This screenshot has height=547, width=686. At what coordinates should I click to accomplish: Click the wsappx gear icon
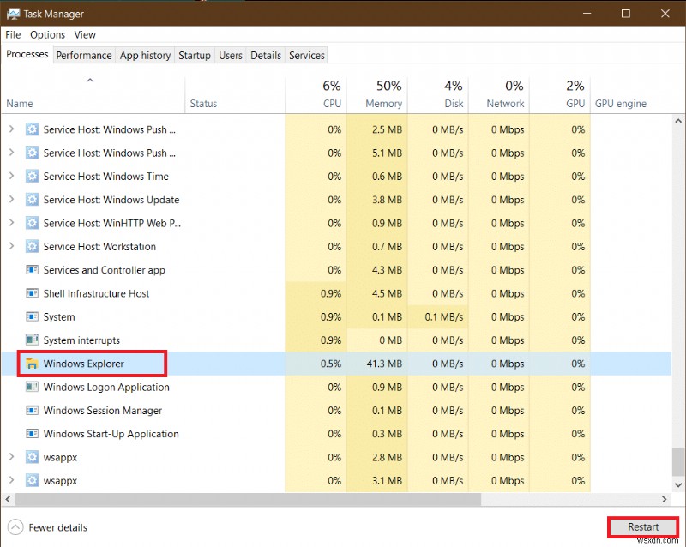click(x=31, y=457)
